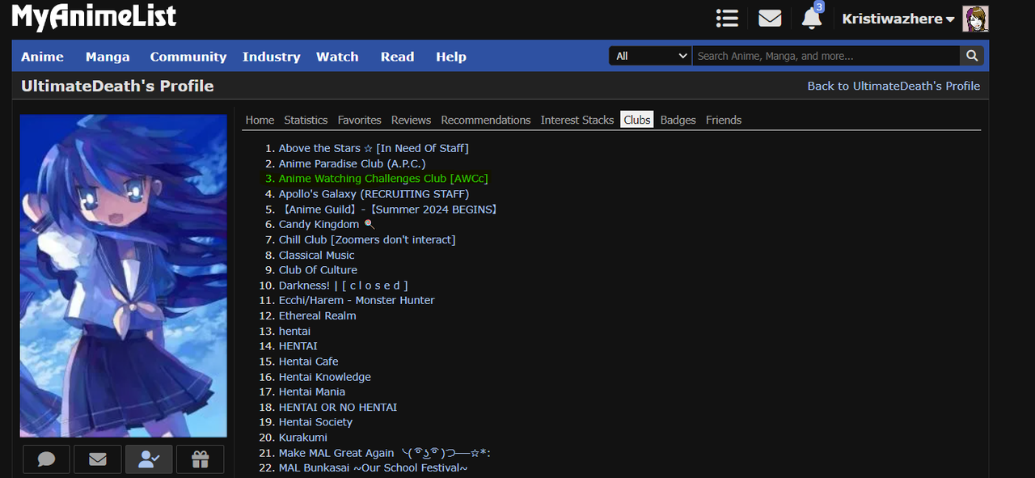This screenshot has width=1035, height=478.
Task: Click the MyAnimeList logo
Action: click(x=94, y=17)
